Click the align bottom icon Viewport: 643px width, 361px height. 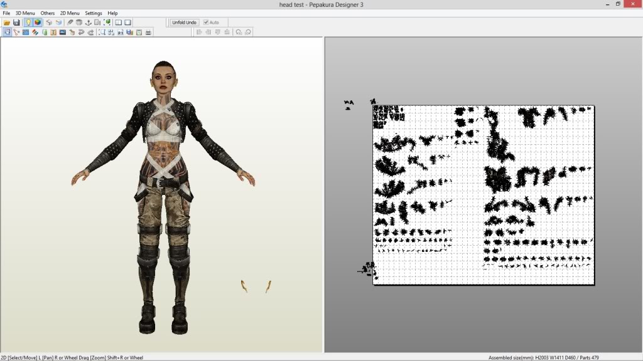pyautogui.click(x=227, y=32)
